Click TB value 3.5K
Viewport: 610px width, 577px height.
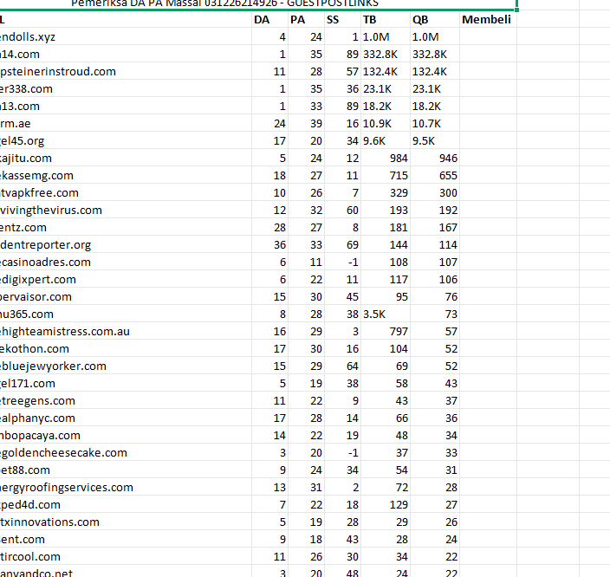click(385, 314)
